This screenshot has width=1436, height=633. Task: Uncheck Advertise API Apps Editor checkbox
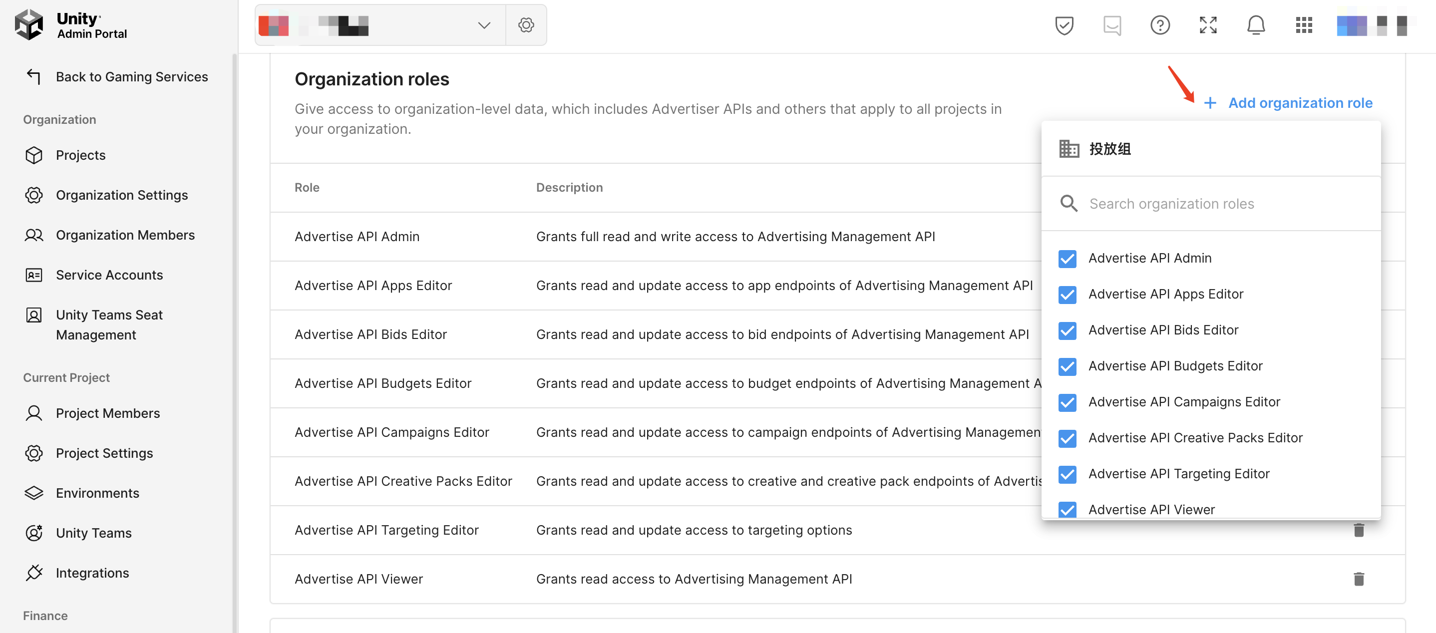pyautogui.click(x=1068, y=295)
